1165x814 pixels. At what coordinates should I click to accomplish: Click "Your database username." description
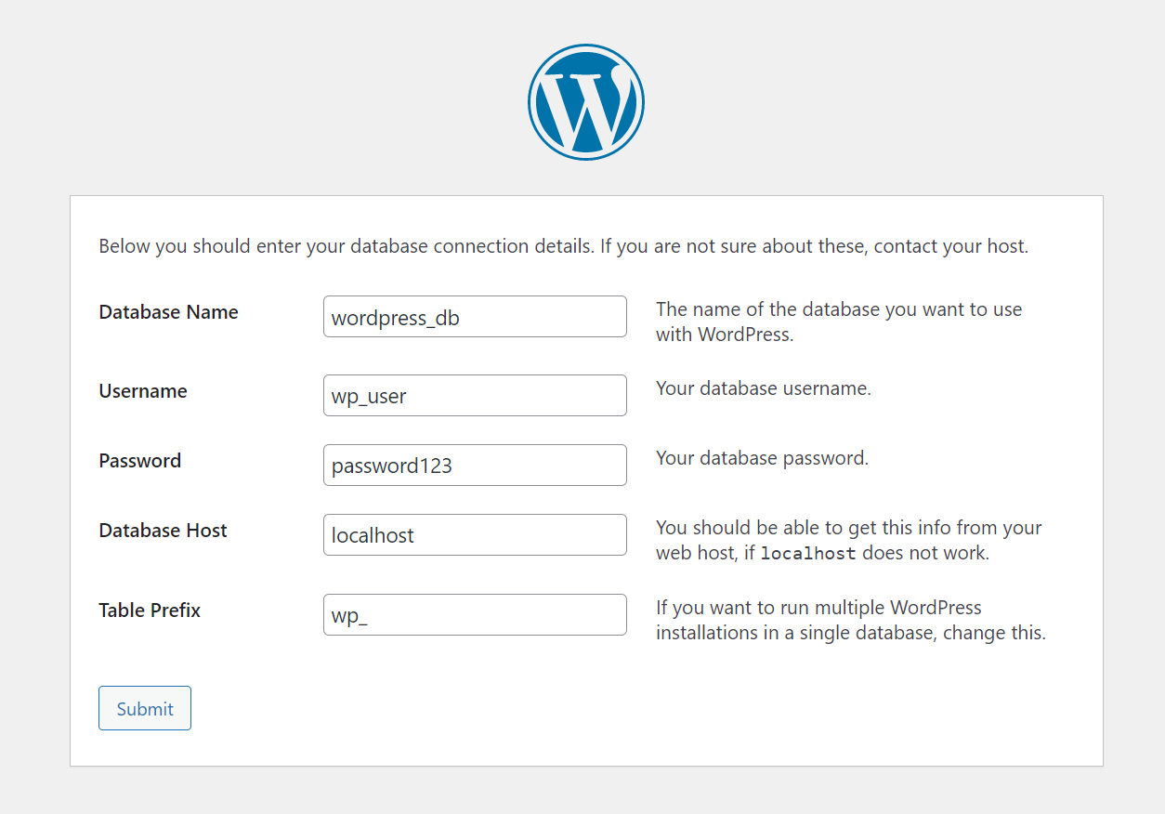click(764, 388)
